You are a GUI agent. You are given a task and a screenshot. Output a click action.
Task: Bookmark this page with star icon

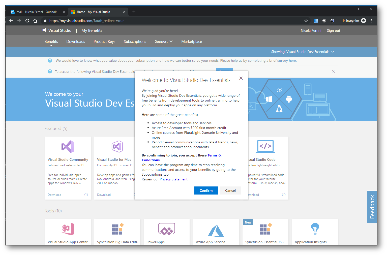click(306, 21)
